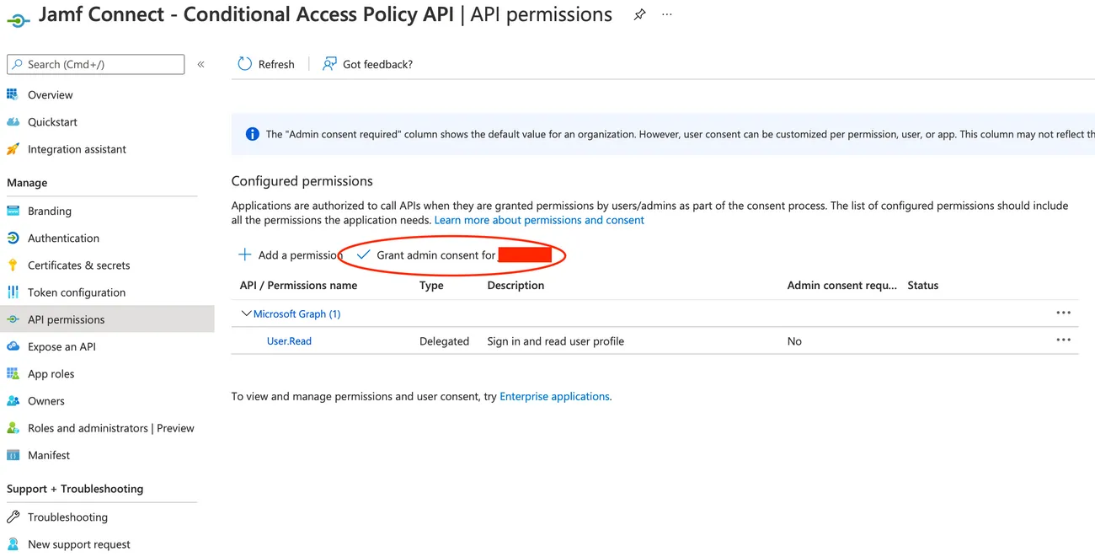
Task: Click the Owners people icon
Action: point(13,401)
